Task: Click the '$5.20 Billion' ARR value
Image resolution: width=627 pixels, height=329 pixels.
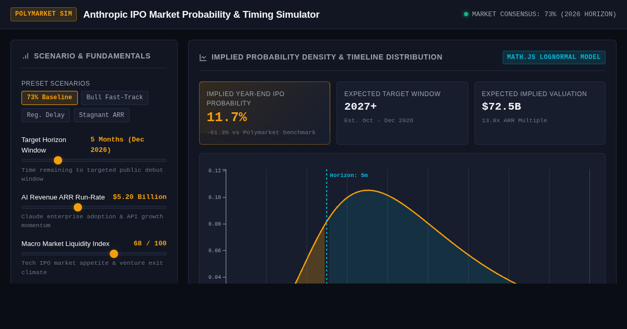Action: pos(140,197)
